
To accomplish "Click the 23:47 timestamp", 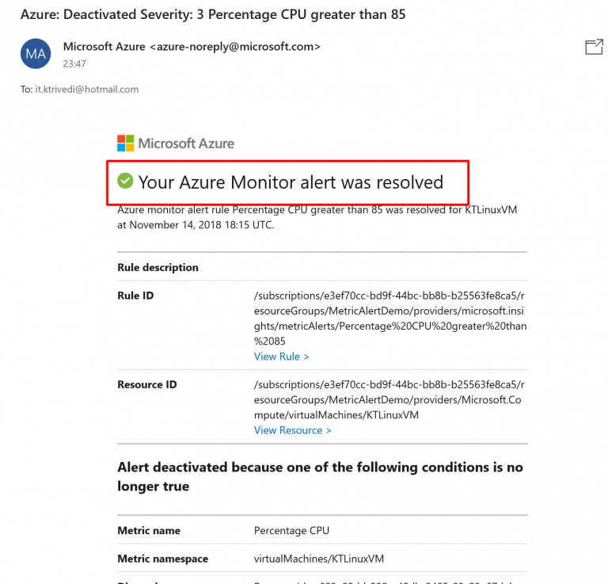I will click(x=74, y=63).
